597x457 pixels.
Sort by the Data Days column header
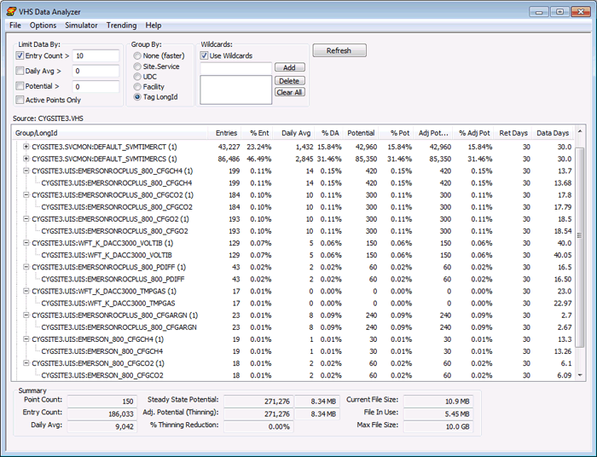pyautogui.click(x=553, y=133)
